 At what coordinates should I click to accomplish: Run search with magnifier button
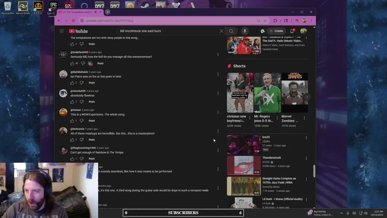[231, 31]
